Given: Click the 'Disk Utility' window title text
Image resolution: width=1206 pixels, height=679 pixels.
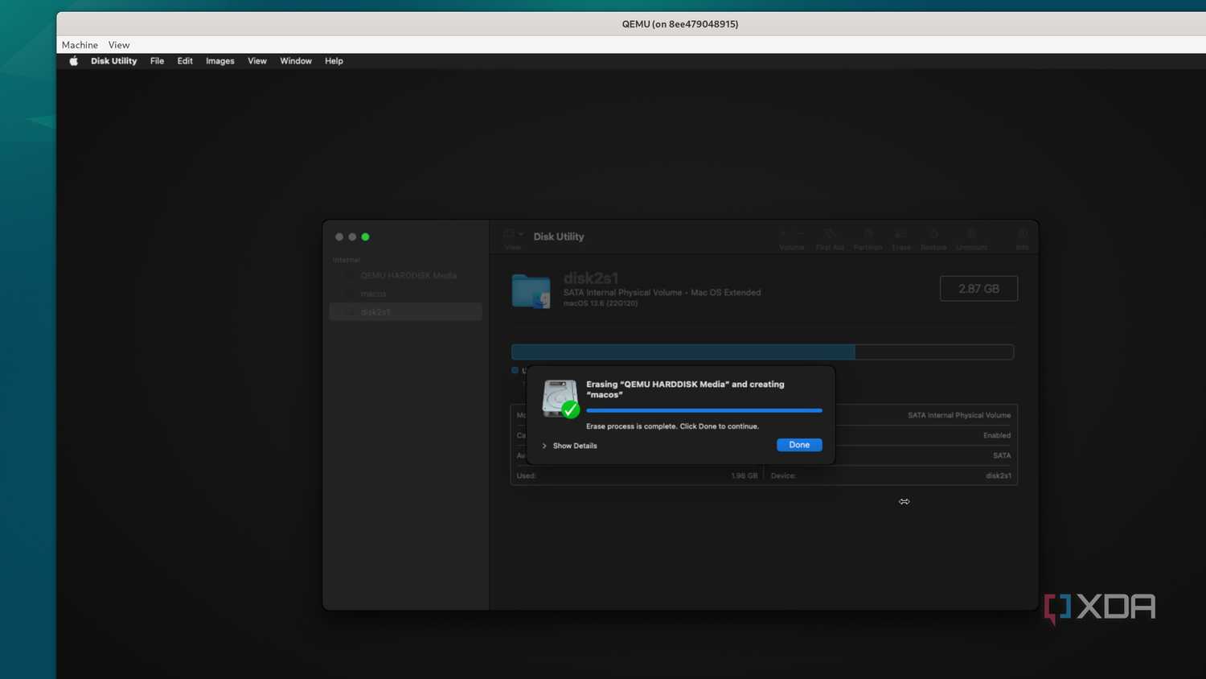Looking at the screenshot, I should [x=559, y=237].
